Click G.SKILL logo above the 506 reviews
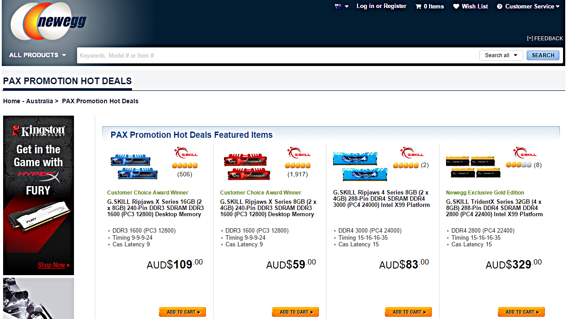 coord(186,152)
